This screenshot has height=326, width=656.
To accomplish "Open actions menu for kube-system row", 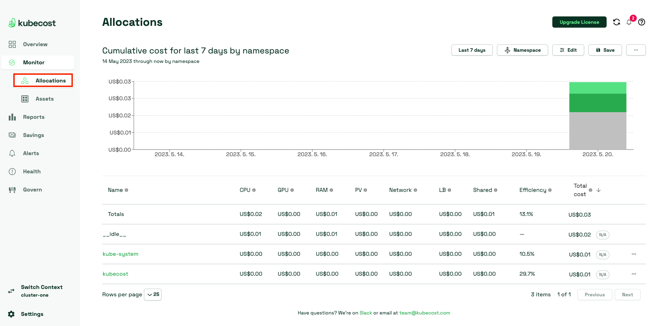I will click(634, 254).
